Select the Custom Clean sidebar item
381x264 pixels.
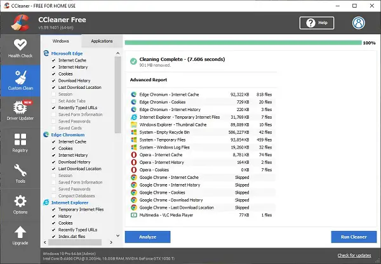pos(20,81)
